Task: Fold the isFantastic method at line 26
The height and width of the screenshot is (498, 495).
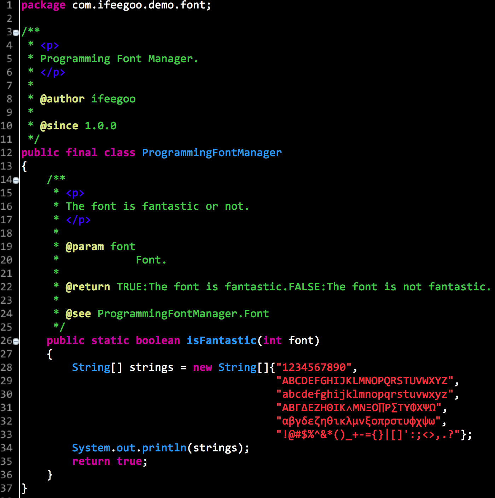Action: (x=16, y=341)
